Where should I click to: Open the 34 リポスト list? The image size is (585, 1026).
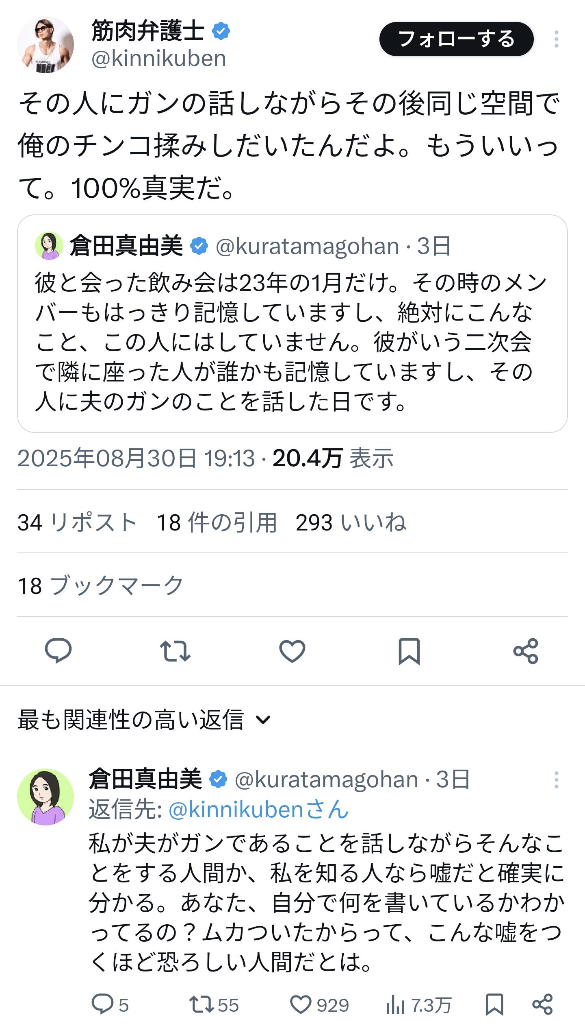tap(77, 522)
